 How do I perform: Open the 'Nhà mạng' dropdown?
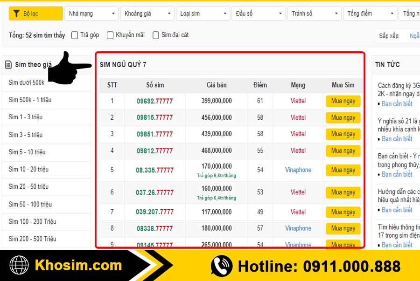pyautogui.click(x=91, y=13)
